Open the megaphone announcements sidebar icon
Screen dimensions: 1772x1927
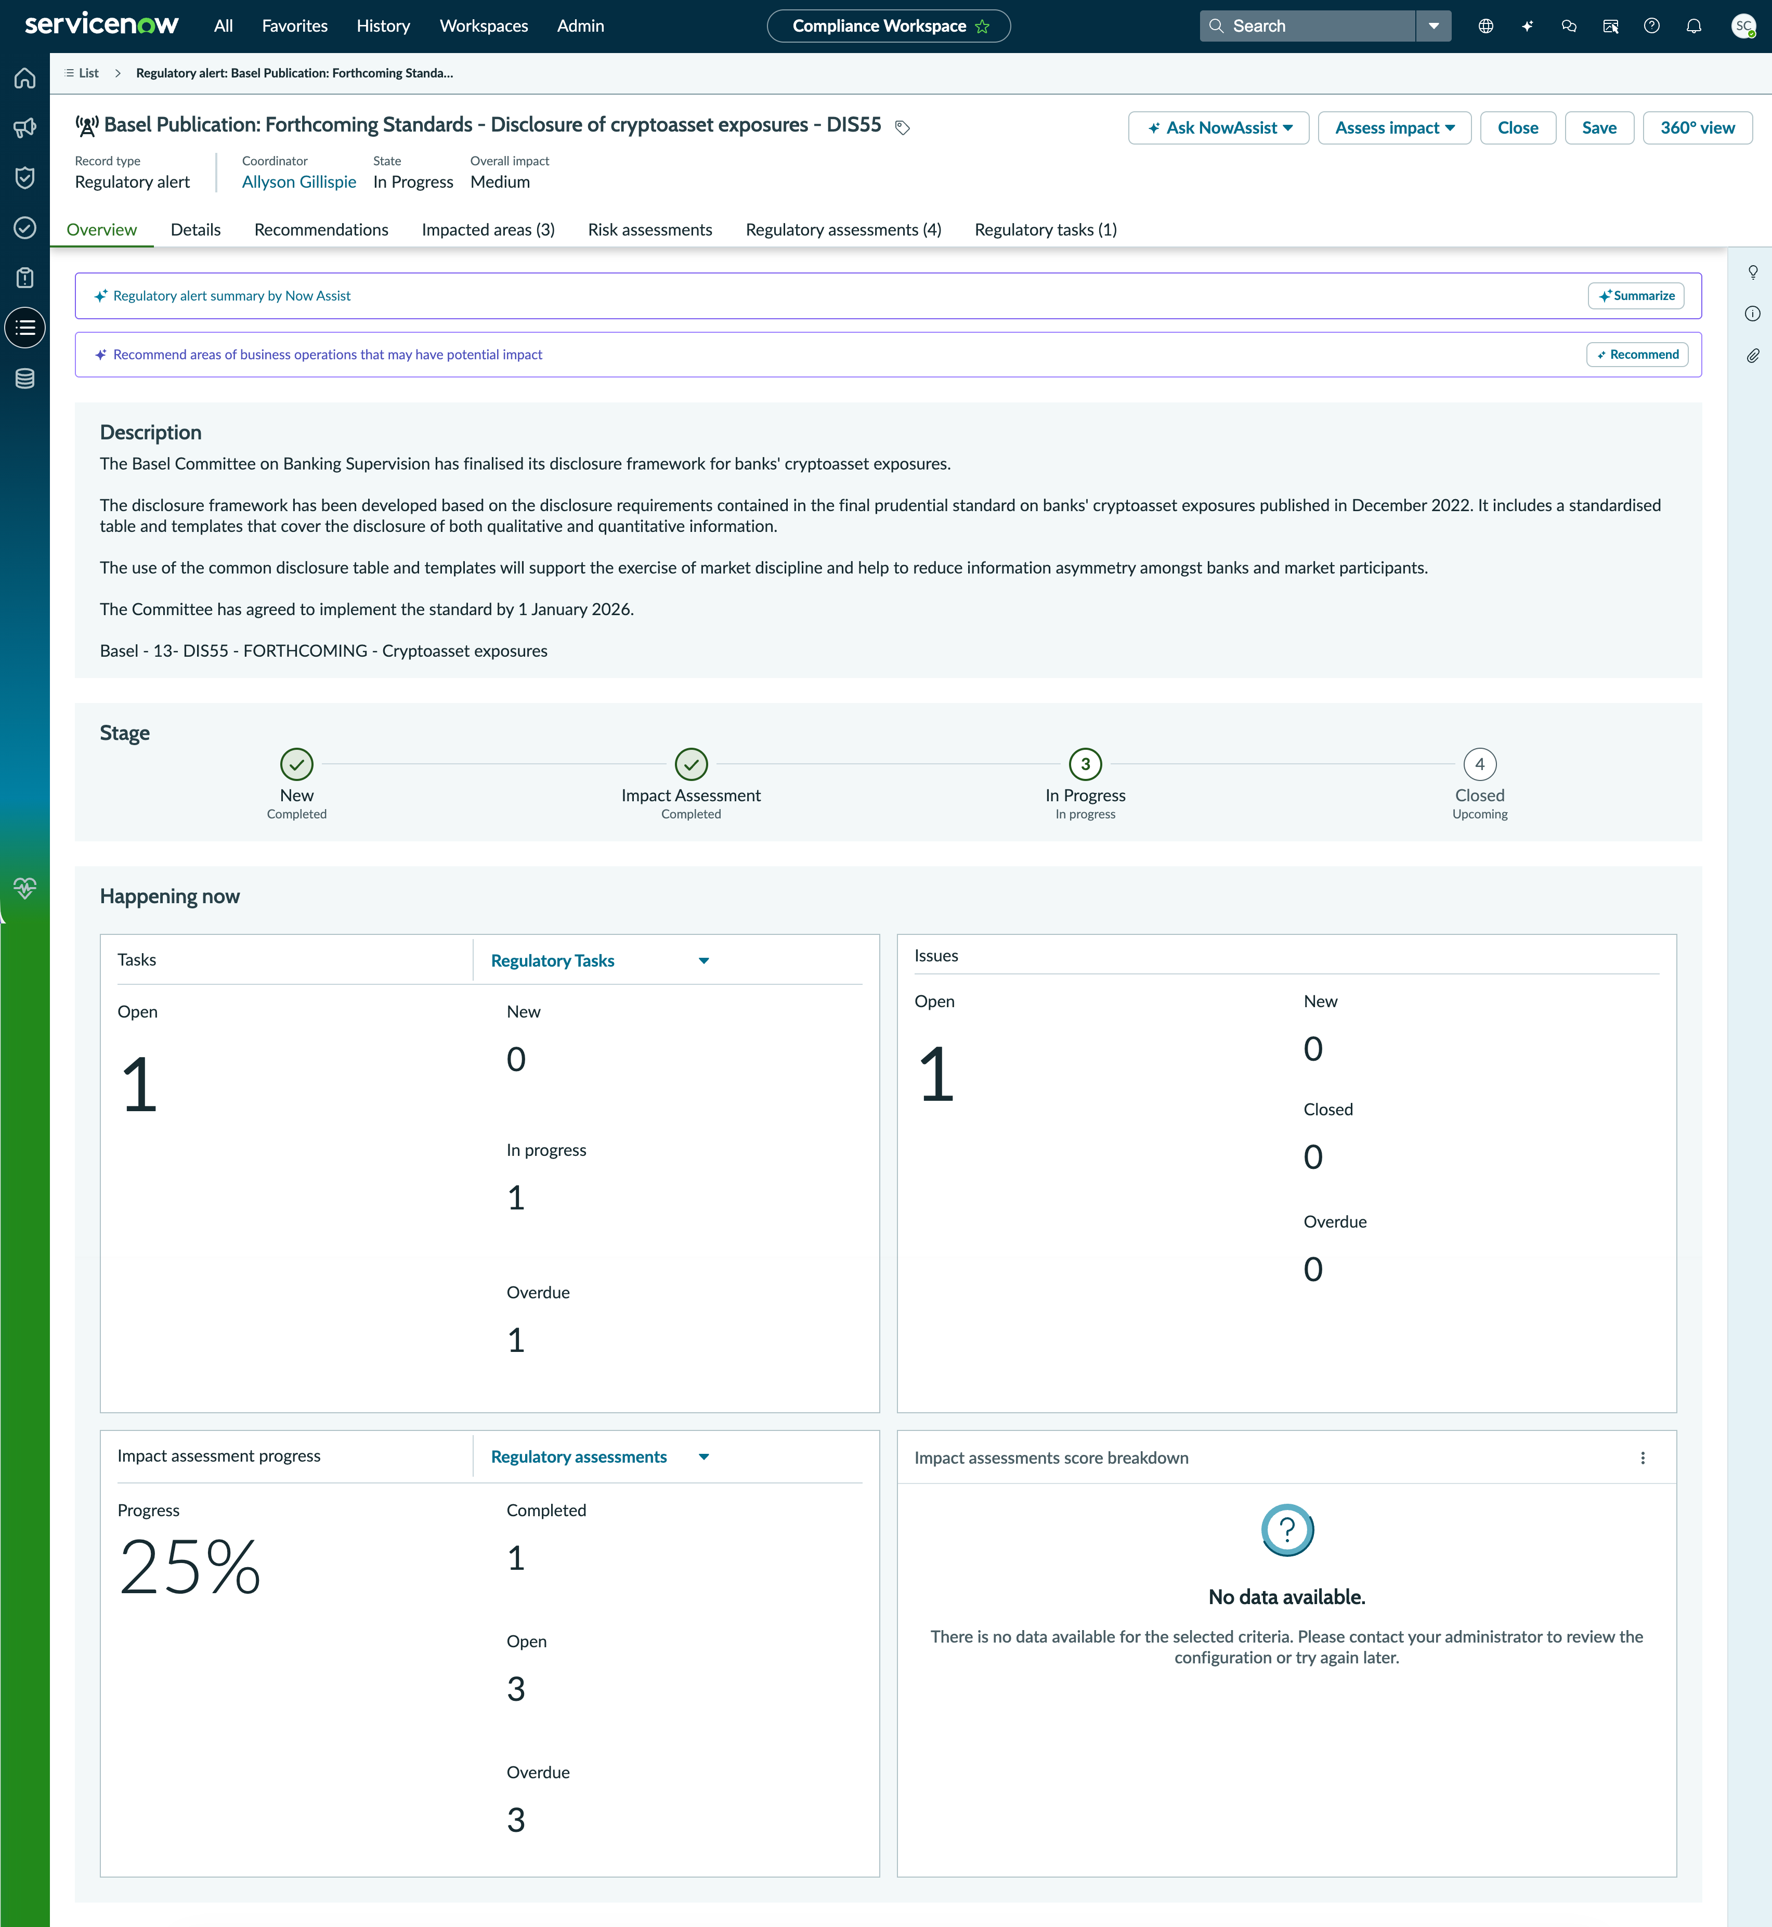25,127
